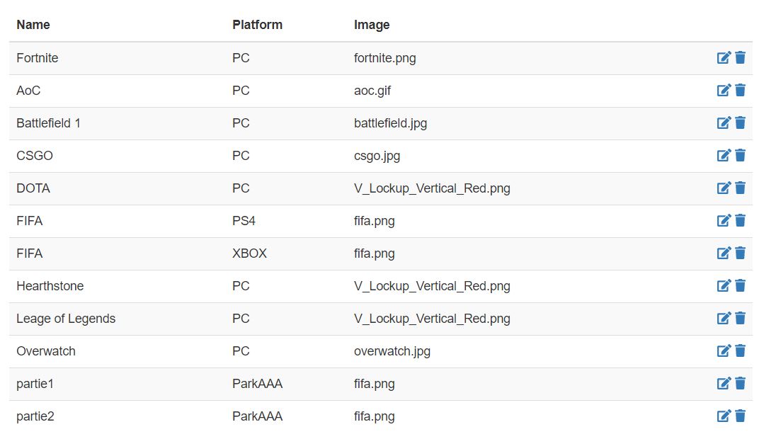Click the PS4 platform cell

pos(244,221)
